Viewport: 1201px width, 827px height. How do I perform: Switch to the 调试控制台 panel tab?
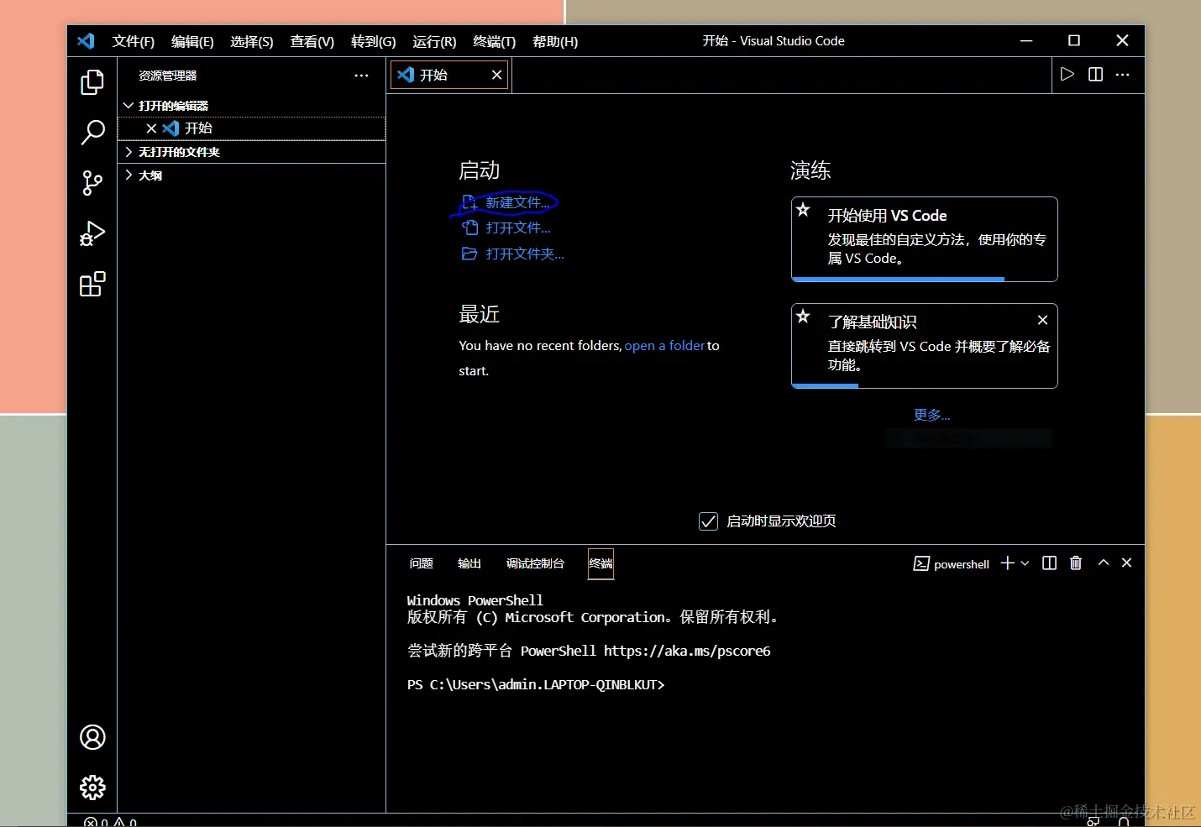(535, 563)
